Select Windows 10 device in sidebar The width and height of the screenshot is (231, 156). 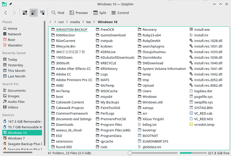coord(22,133)
